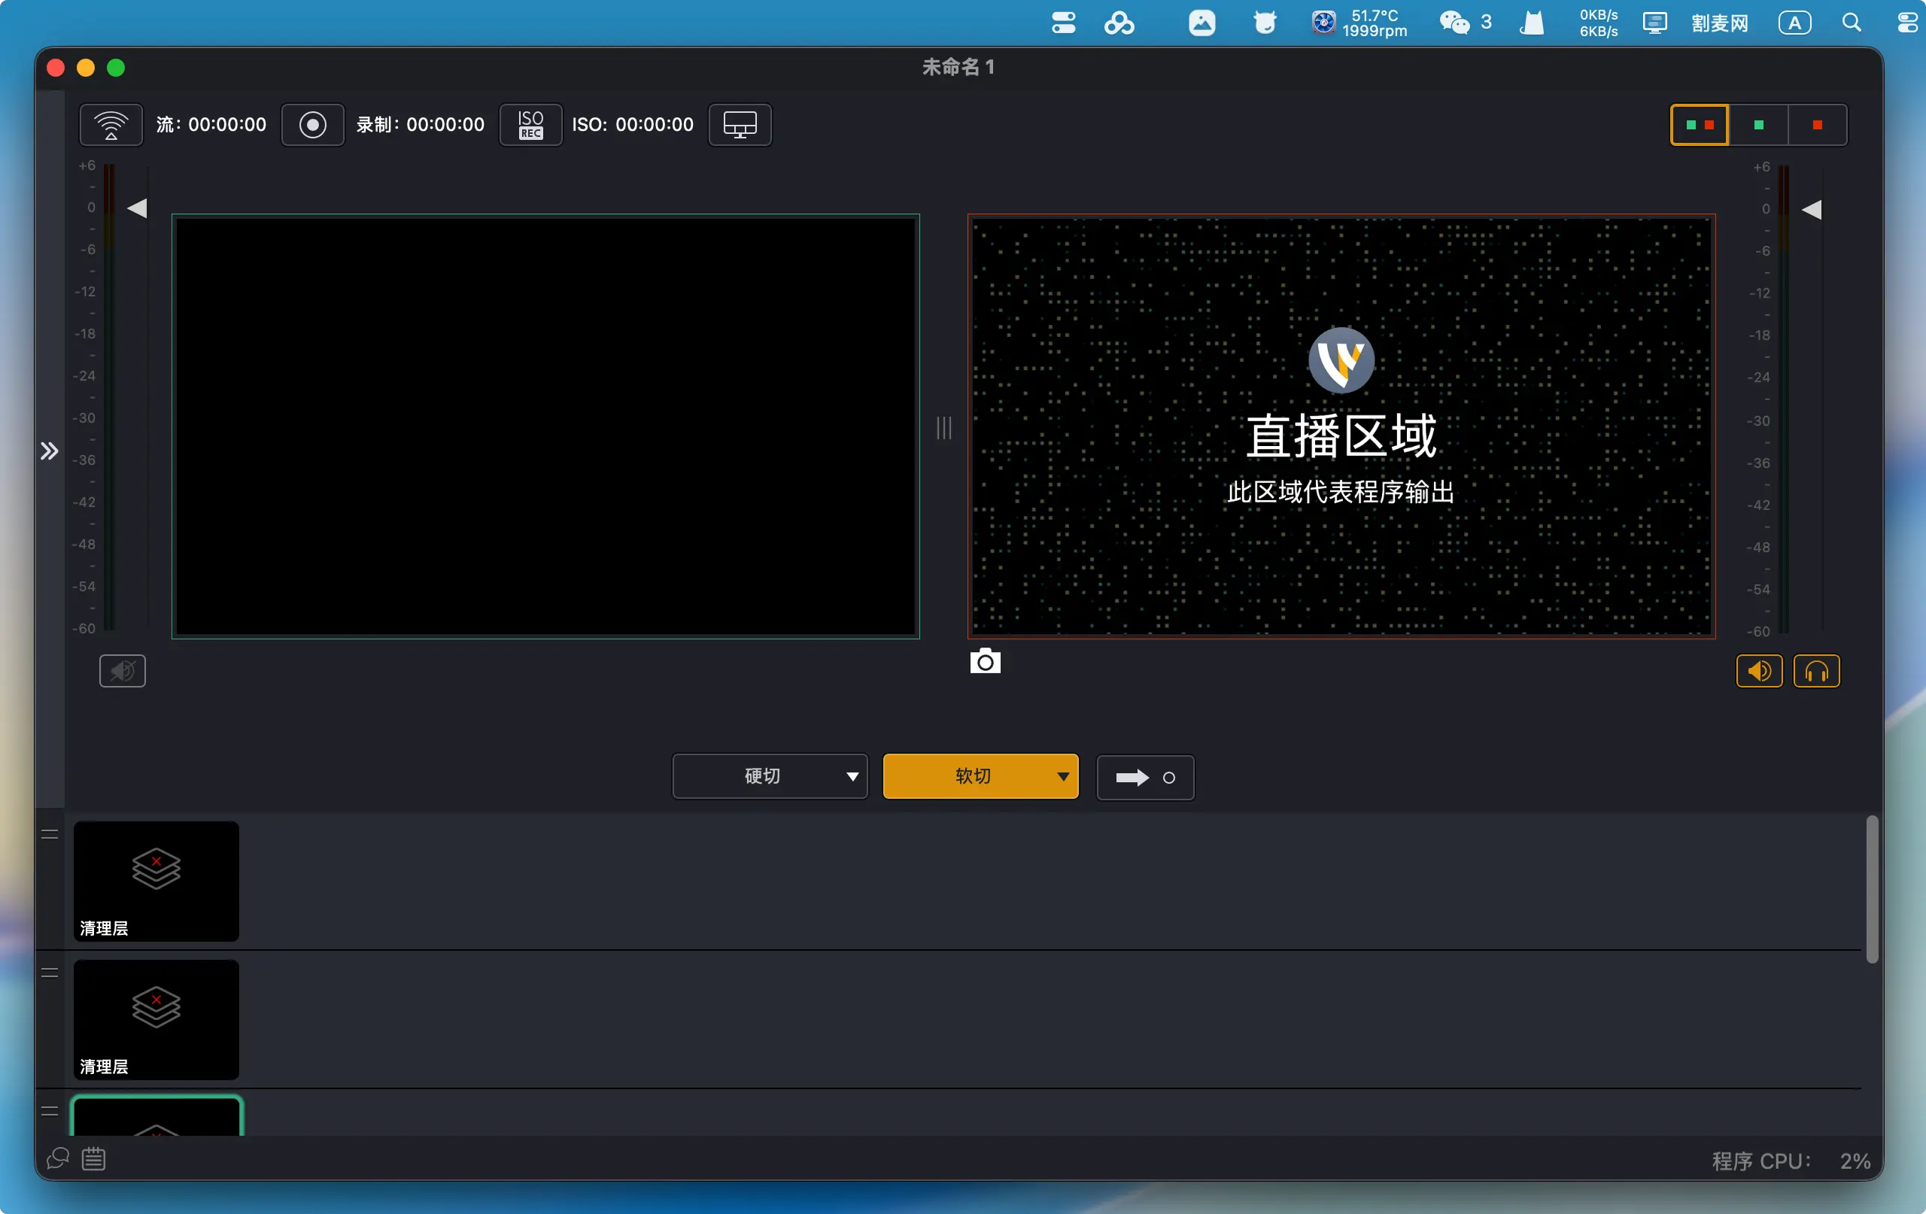Start recording with the record button
Screen dimensions: 1926x1214
tap(313, 125)
